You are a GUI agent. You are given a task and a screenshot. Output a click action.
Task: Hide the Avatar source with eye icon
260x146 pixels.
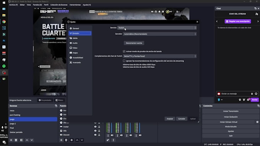[x=95, y=127]
